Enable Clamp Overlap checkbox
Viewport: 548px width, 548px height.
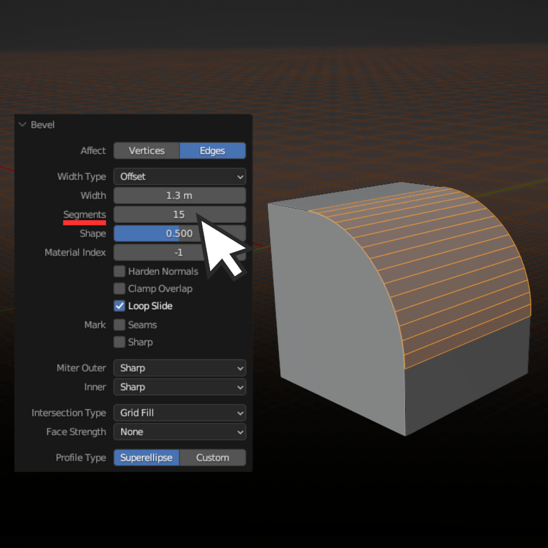[x=120, y=289]
